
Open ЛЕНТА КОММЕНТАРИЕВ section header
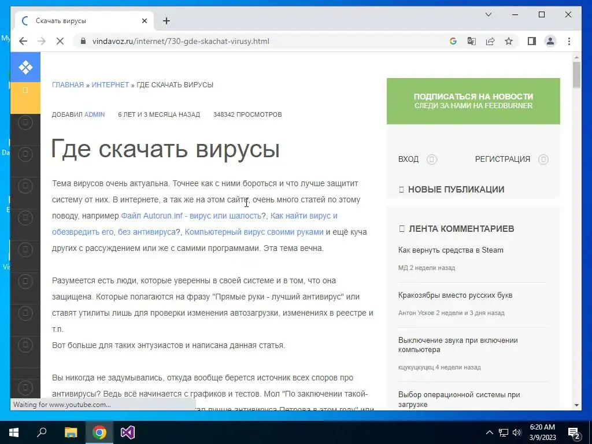461,229
